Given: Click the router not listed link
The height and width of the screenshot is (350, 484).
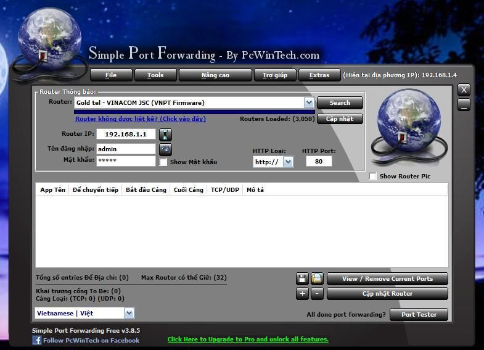Looking at the screenshot, I should (141, 119).
